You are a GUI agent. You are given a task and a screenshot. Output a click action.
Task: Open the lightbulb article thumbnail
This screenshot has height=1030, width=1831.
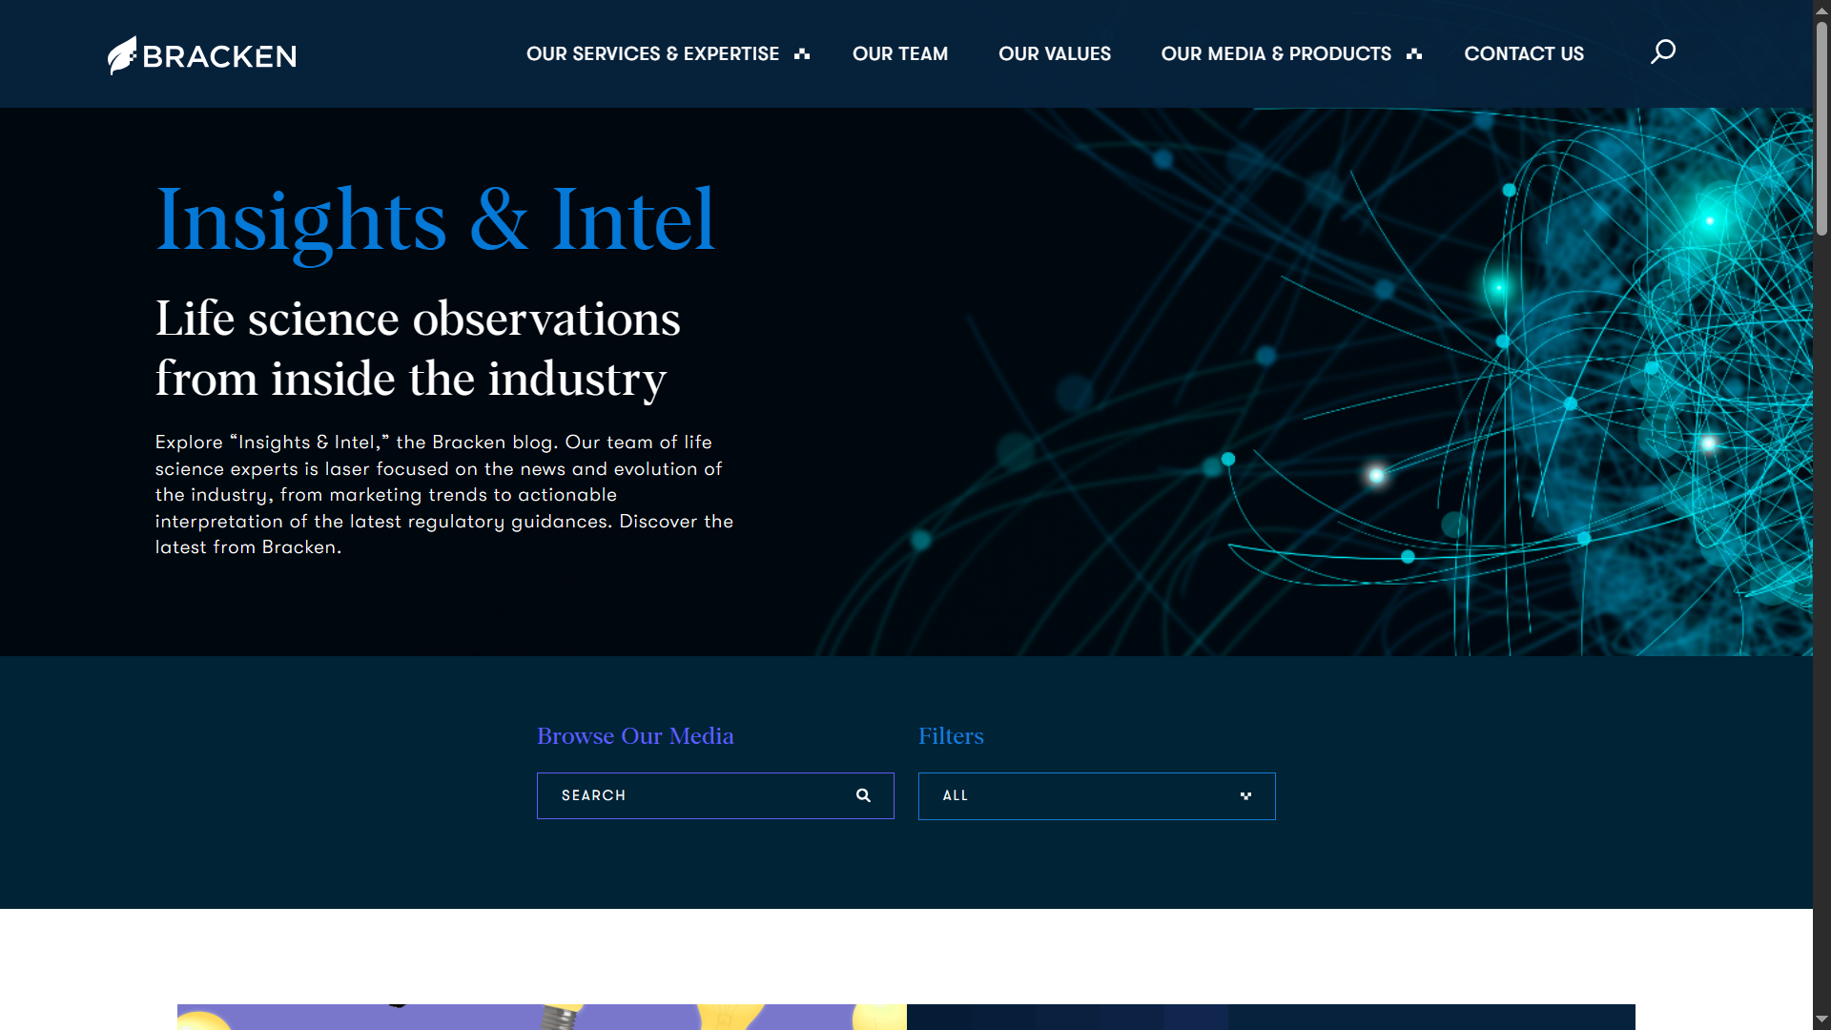[x=541, y=1017]
